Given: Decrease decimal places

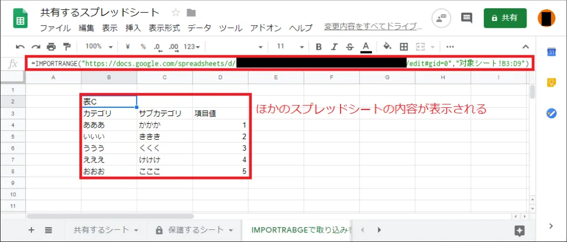Looking at the screenshot, I should tap(158, 47).
